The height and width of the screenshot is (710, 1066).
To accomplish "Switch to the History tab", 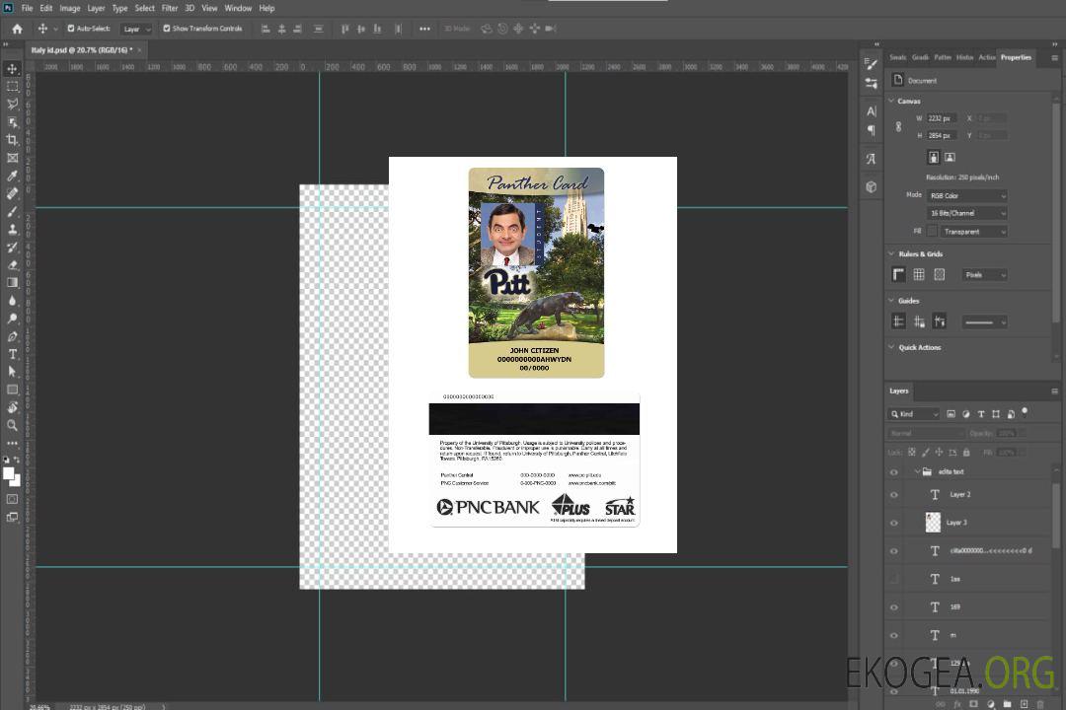I will pos(964,57).
